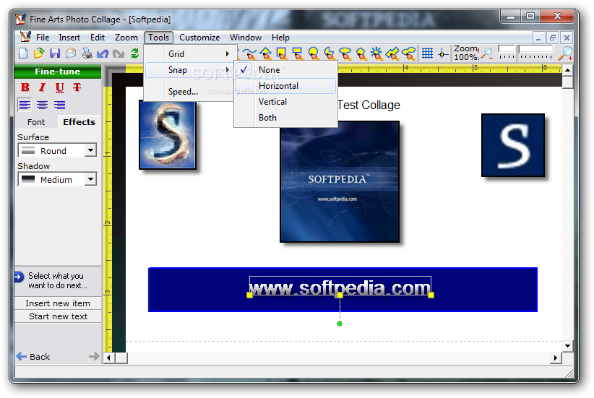Select the wide rectangle shape tool
The height and width of the screenshot is (398, 594).
point(298,53)
